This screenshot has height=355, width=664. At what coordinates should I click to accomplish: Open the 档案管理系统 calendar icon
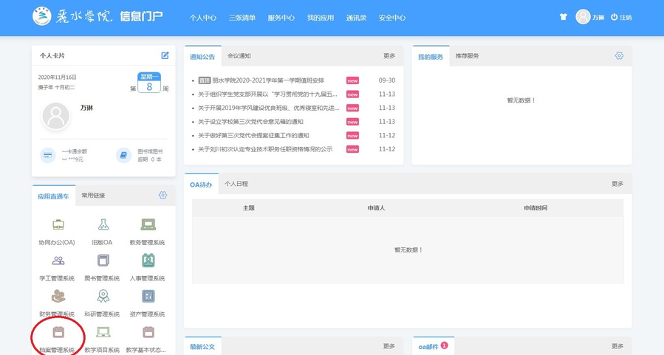(x=58, y=332)
